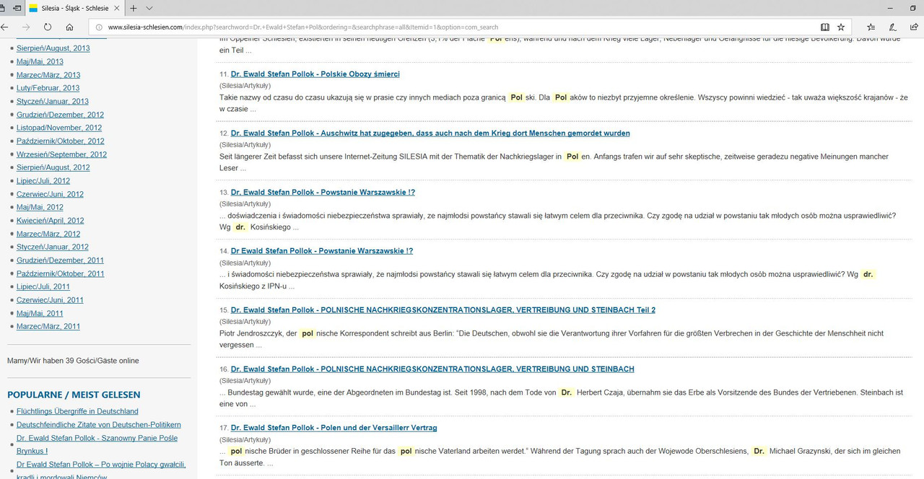Image resolution: width=924 pixels, height=479 pixels.
Task: Open archive Maj/Mai, 2011
Action: (x=40, y=314)
